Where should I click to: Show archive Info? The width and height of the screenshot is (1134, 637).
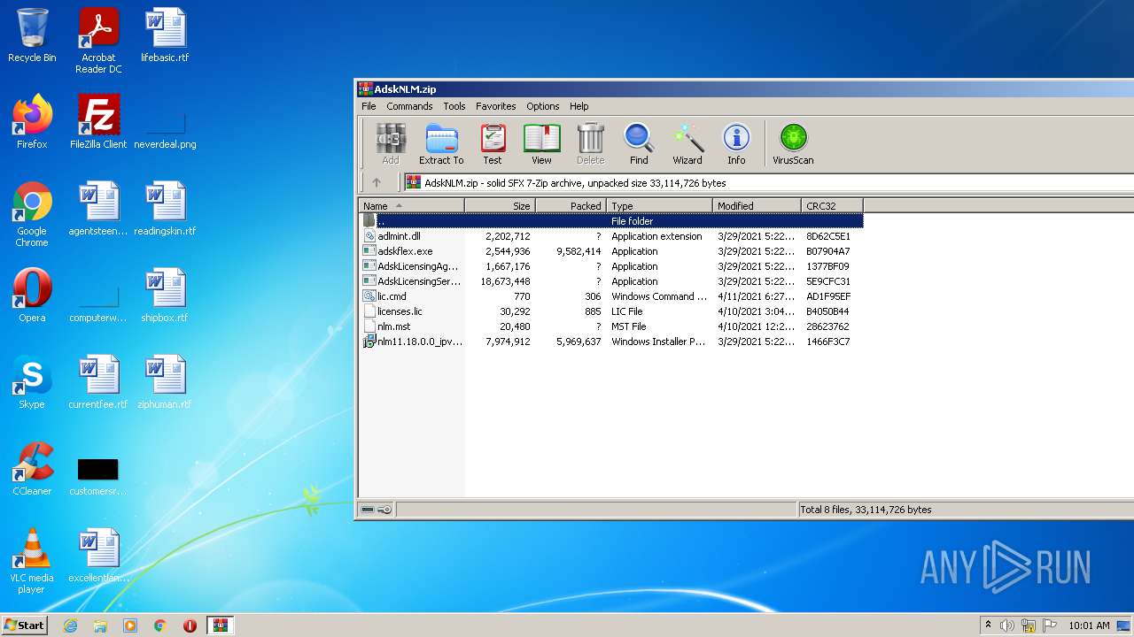(736, 144)
